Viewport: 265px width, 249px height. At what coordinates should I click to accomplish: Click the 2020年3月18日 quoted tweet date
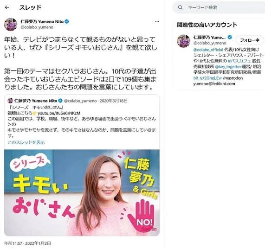pyautogui.click(x=113, y=101)
